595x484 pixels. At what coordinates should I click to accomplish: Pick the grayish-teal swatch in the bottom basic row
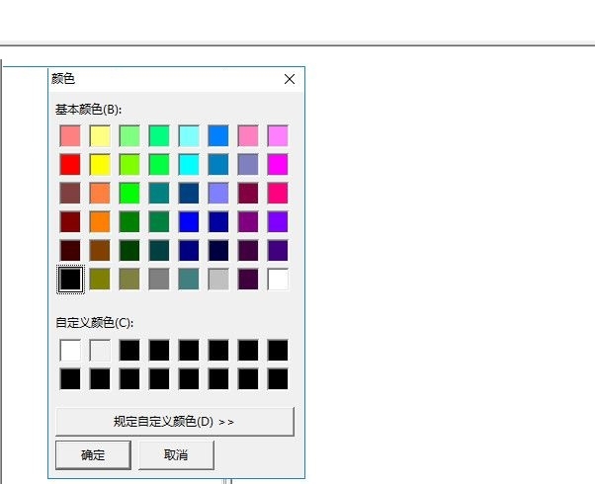point(189,280)
